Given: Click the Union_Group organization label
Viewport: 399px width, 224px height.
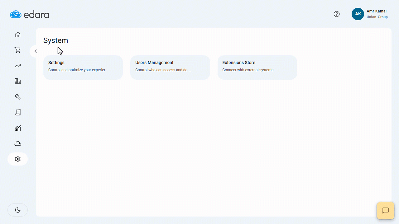Looking at the screenshot, I should [377, 17].
